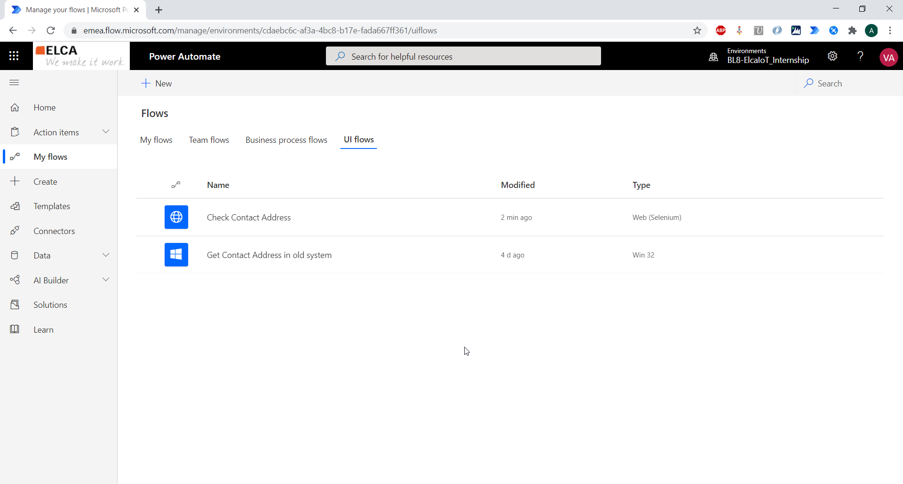Click the Action items clipboard icon
The image size is (903, 484).
point(15,132)
